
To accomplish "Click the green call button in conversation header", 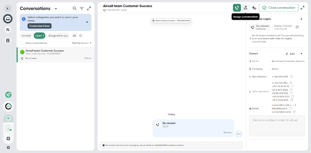I will 237,8.
